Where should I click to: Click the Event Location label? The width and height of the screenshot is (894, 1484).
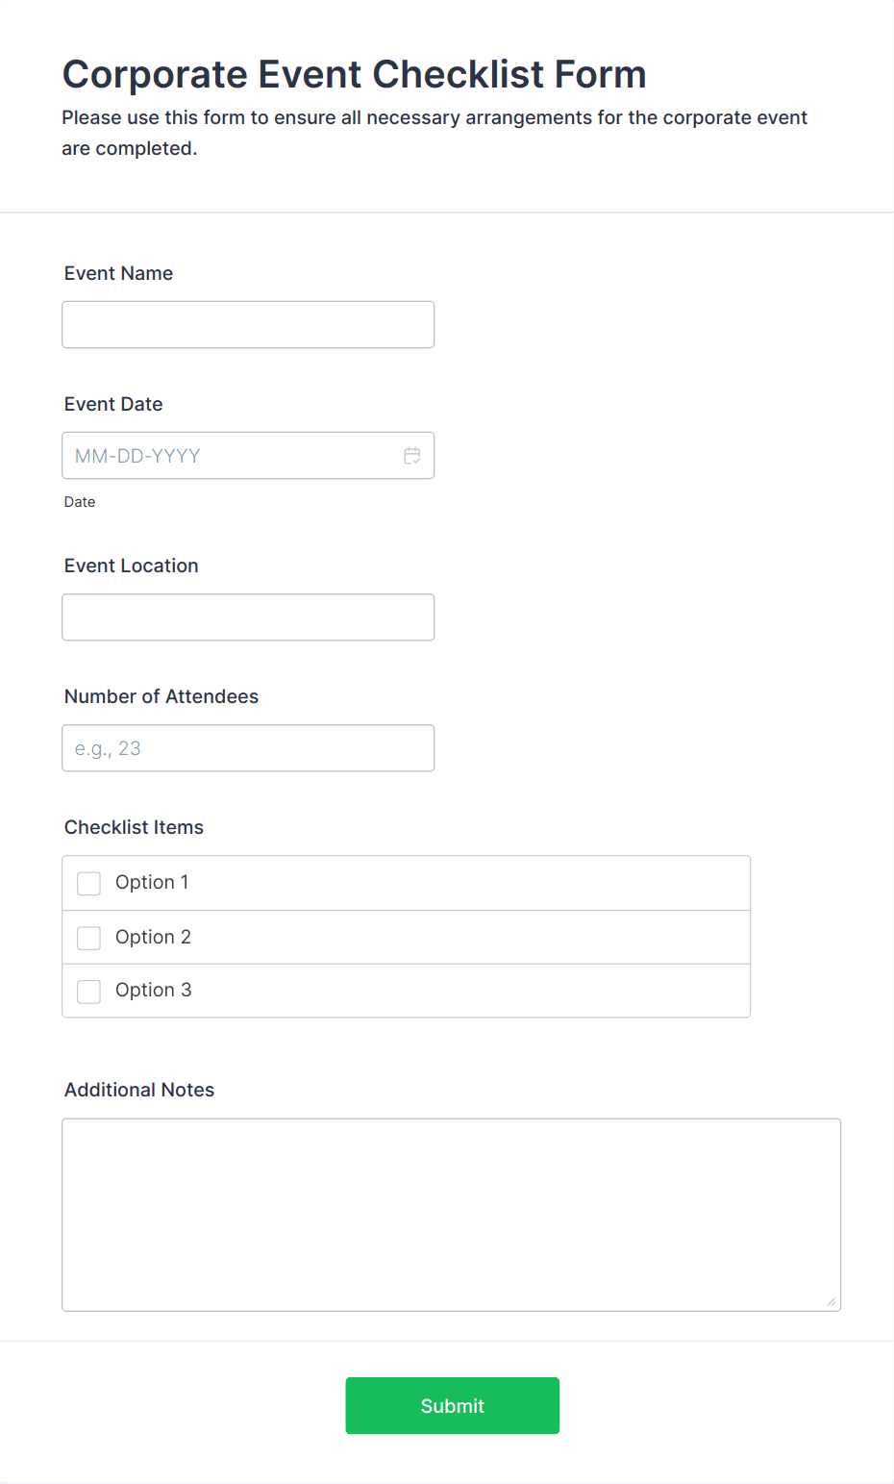(x=132, y=566)
